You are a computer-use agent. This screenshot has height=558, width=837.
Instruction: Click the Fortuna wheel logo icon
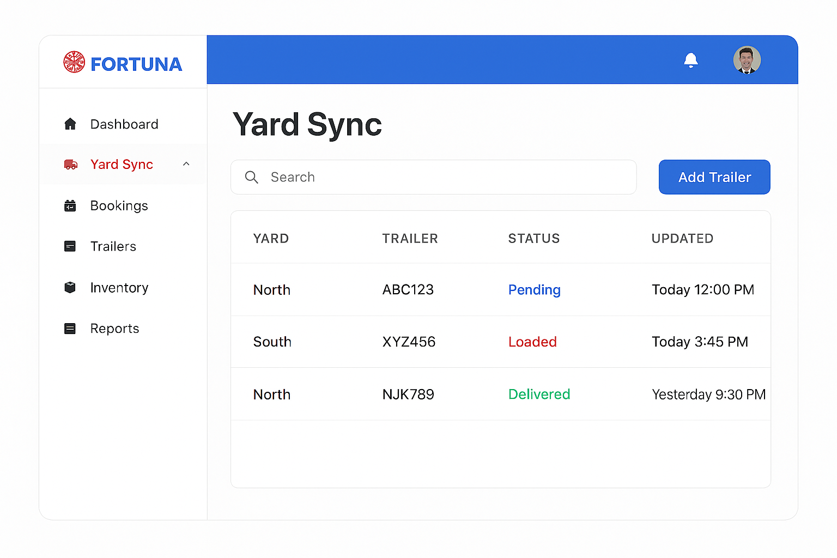tap(74, 62)
